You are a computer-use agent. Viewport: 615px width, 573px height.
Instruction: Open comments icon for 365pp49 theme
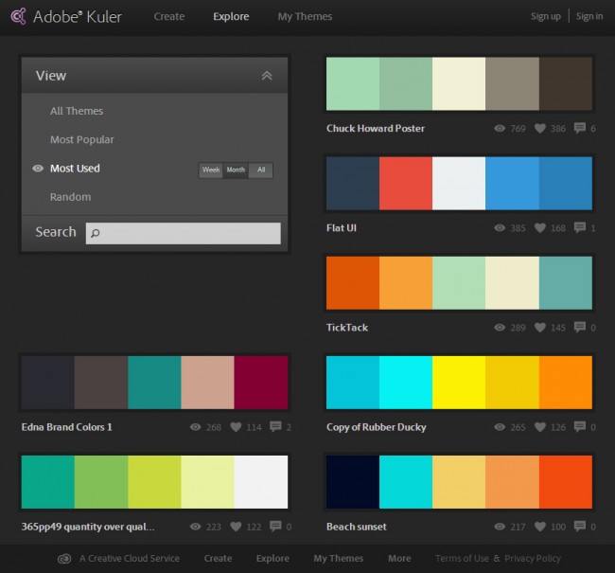tap(275, 527)
